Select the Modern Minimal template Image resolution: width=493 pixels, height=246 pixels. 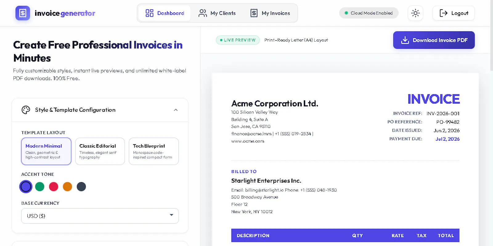pyautogui.click(x=46, y=151)
